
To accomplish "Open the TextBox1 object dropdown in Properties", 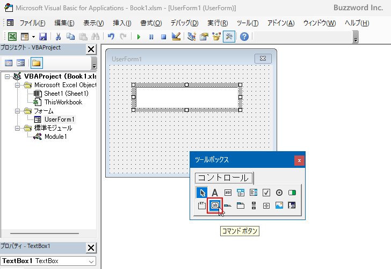I will (91, 261).
